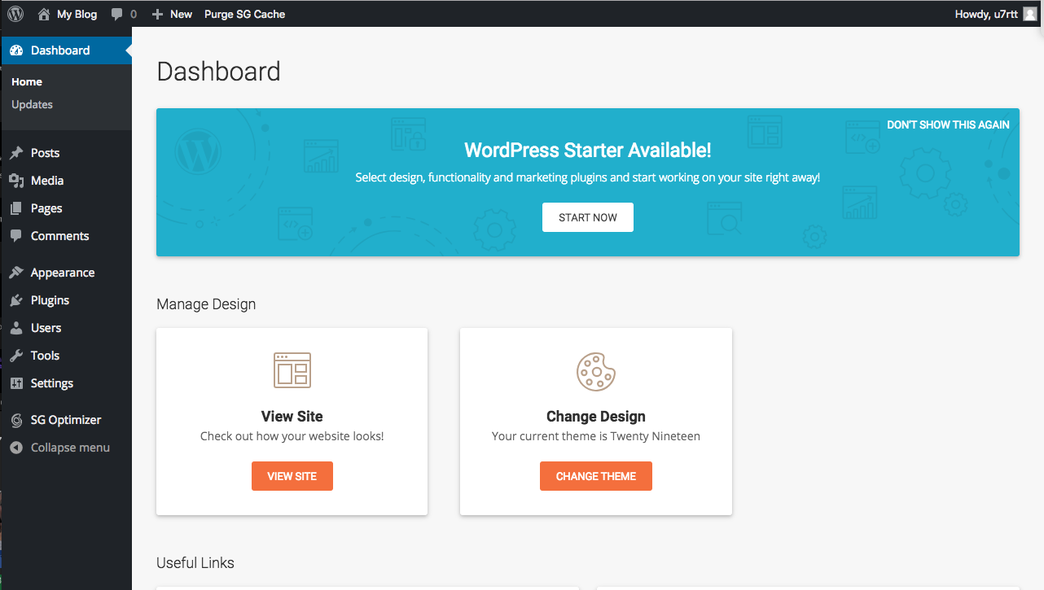Image resolution: width=1044 pixels, height=590 pixels.
Task: Open the comments bubble icon in admin bar
Action: point(117,14)
